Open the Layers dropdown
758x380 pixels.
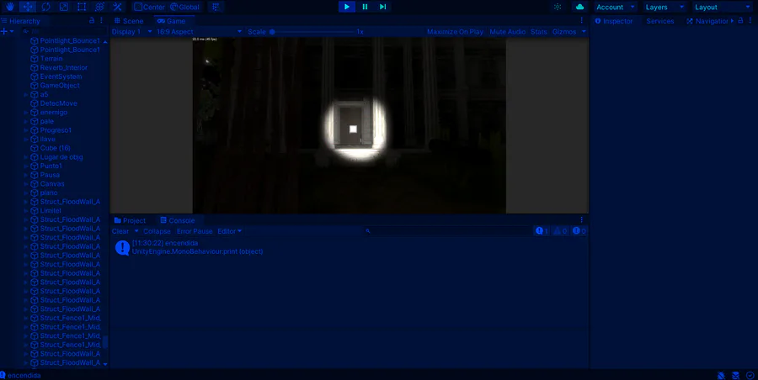pyautogui.click(x=665, y=7)
